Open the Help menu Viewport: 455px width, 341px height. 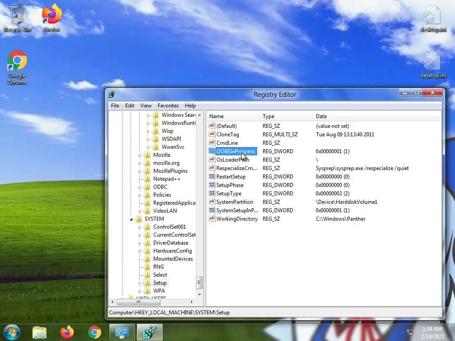pyautogui.click(x=190, y=106)
